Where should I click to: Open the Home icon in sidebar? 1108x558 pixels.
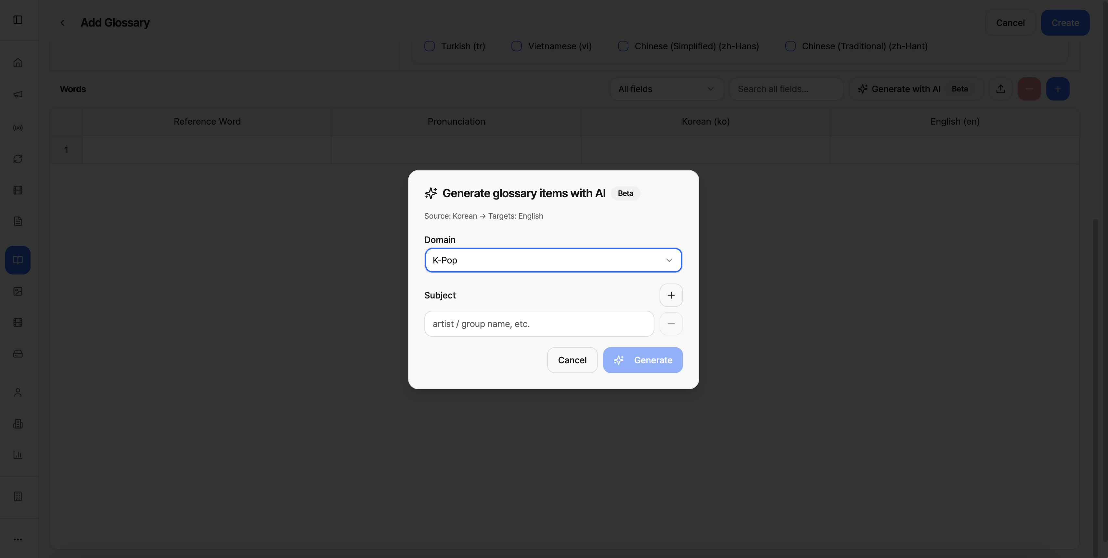click(18, 63)
